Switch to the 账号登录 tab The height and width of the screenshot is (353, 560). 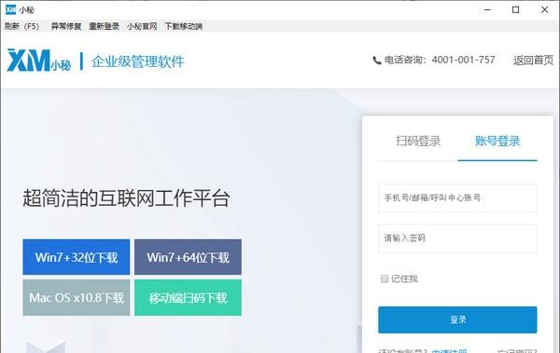(x=497, y=141)
